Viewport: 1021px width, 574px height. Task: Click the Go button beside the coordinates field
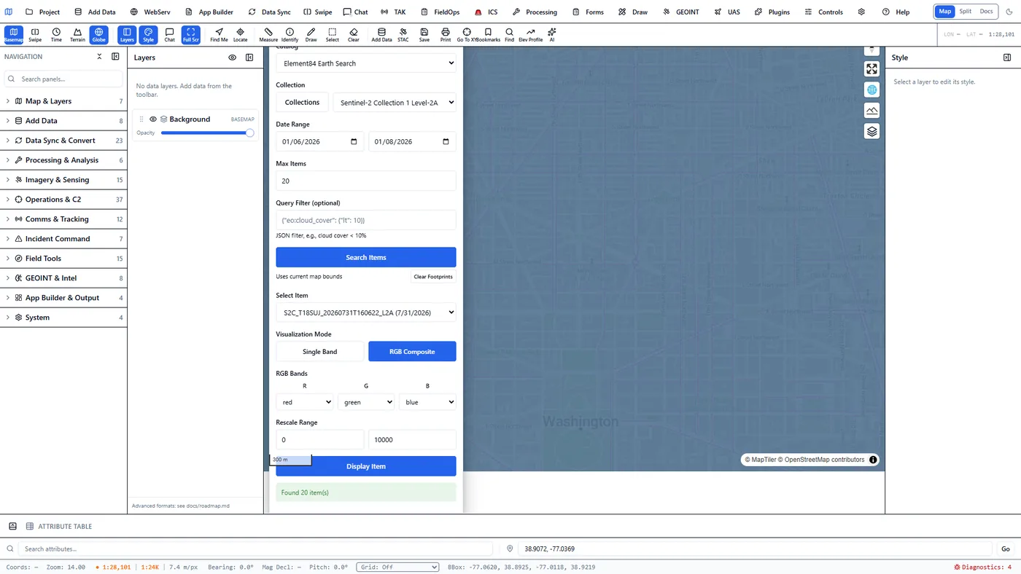1006,549
